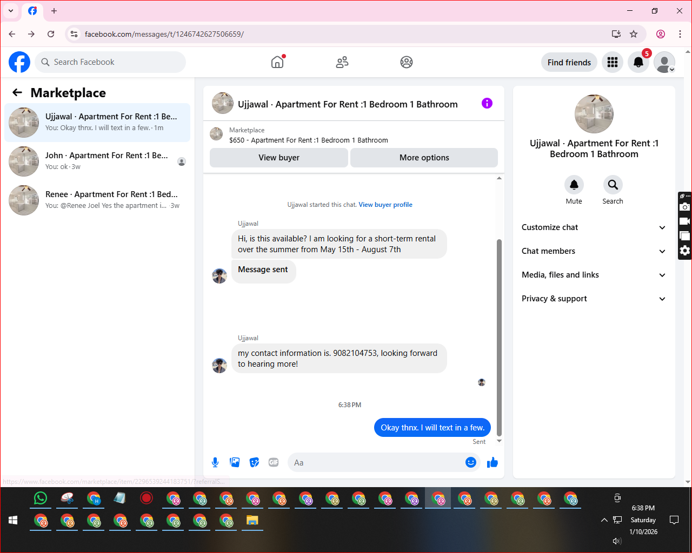Open the Windows Start menu

coord(13,520)
